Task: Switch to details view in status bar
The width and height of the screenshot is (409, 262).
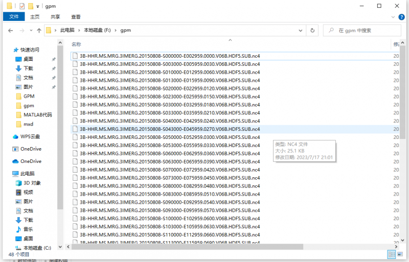Action: point(392,254)
